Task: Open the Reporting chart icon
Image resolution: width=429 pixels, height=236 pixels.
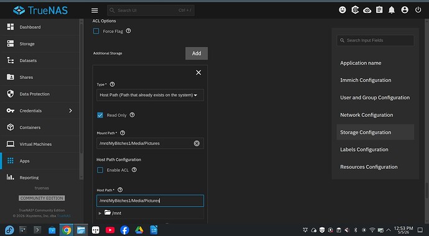Action: (11, 177)
